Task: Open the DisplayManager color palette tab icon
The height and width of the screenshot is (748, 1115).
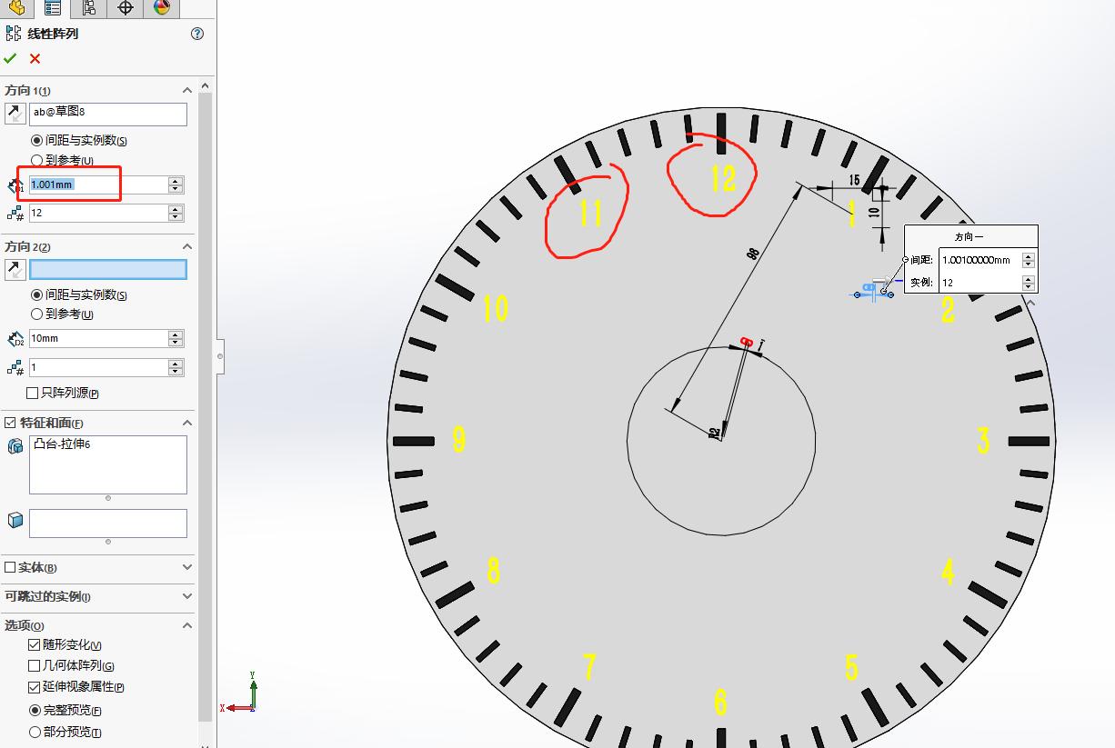Action: 161,9
